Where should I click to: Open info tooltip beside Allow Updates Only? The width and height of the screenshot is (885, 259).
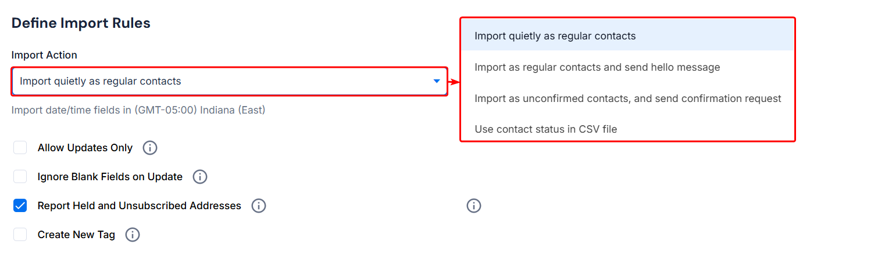point(150,148)
